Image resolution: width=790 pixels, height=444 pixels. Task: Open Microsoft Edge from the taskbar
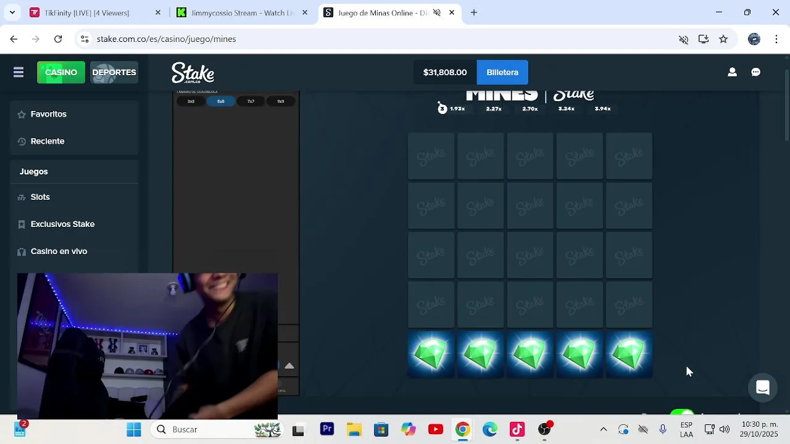490,429
